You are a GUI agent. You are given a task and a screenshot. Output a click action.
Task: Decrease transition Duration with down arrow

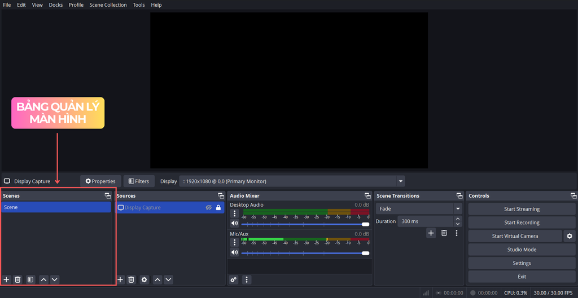click(458, 224)
